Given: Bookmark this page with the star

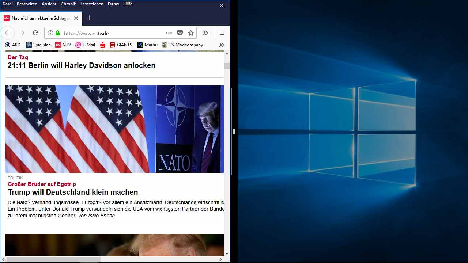Looking at the screenshot, I should coord(191,33).
